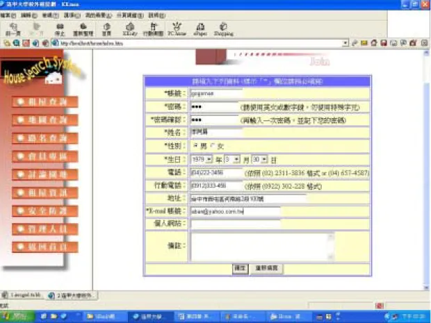Click the account (帳號) input field
The height and width of the screenshot is (323, 431).
point(216,94)
